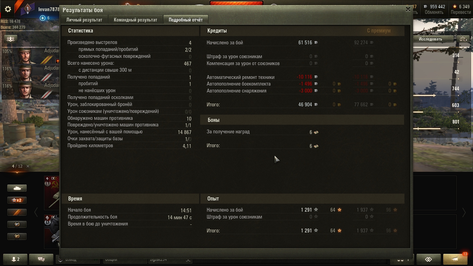Toggle the orange stripe elite filter
The width and height of the screenshot is (473, 266).
click(x=17, y=212)
